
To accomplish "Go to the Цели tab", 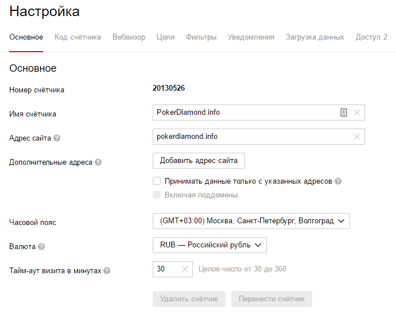I will [x=165, y=37].
